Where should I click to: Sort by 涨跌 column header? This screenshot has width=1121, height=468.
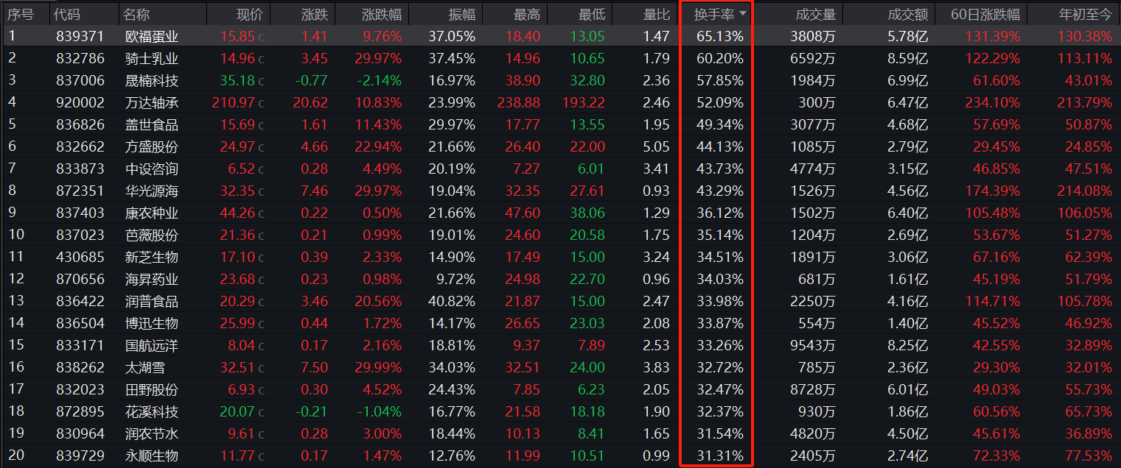coord(315,14)
